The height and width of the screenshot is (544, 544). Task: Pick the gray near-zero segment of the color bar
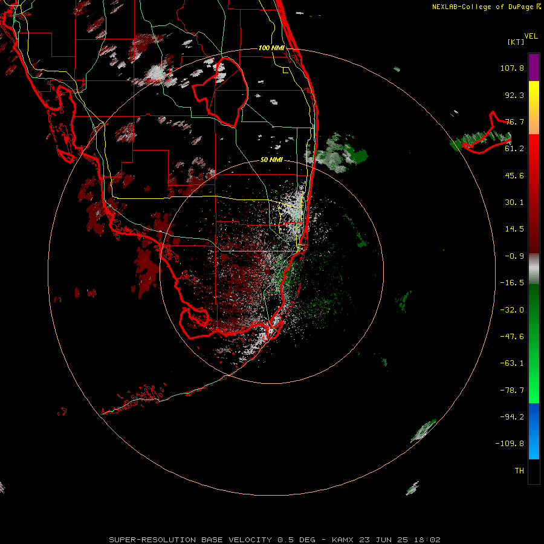point(534,269)
